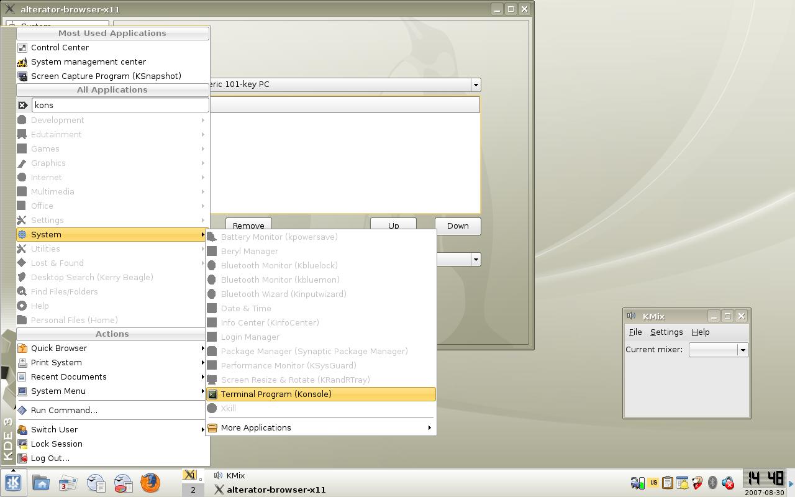Select Lock Session action
795x497 pixels.
(112, 444)
